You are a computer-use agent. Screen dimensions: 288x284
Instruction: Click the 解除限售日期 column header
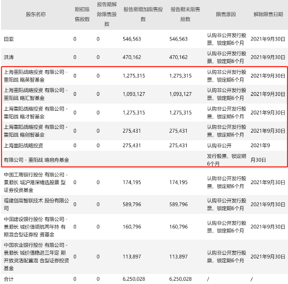268,15
